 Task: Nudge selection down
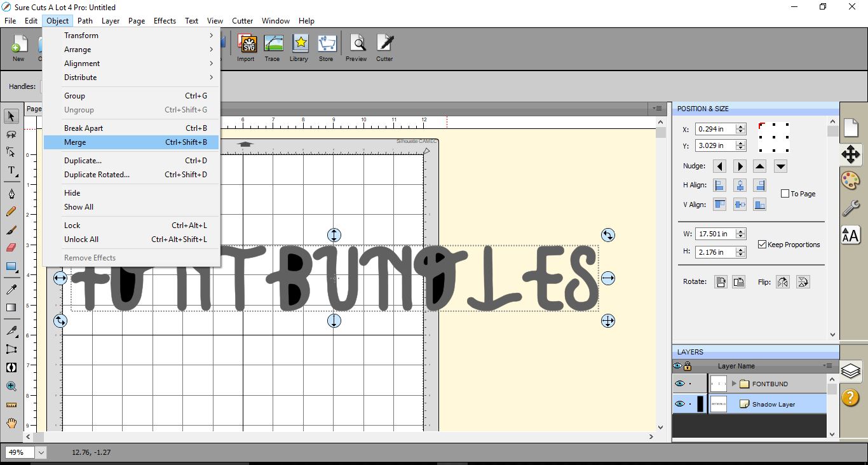coord(781,166)
